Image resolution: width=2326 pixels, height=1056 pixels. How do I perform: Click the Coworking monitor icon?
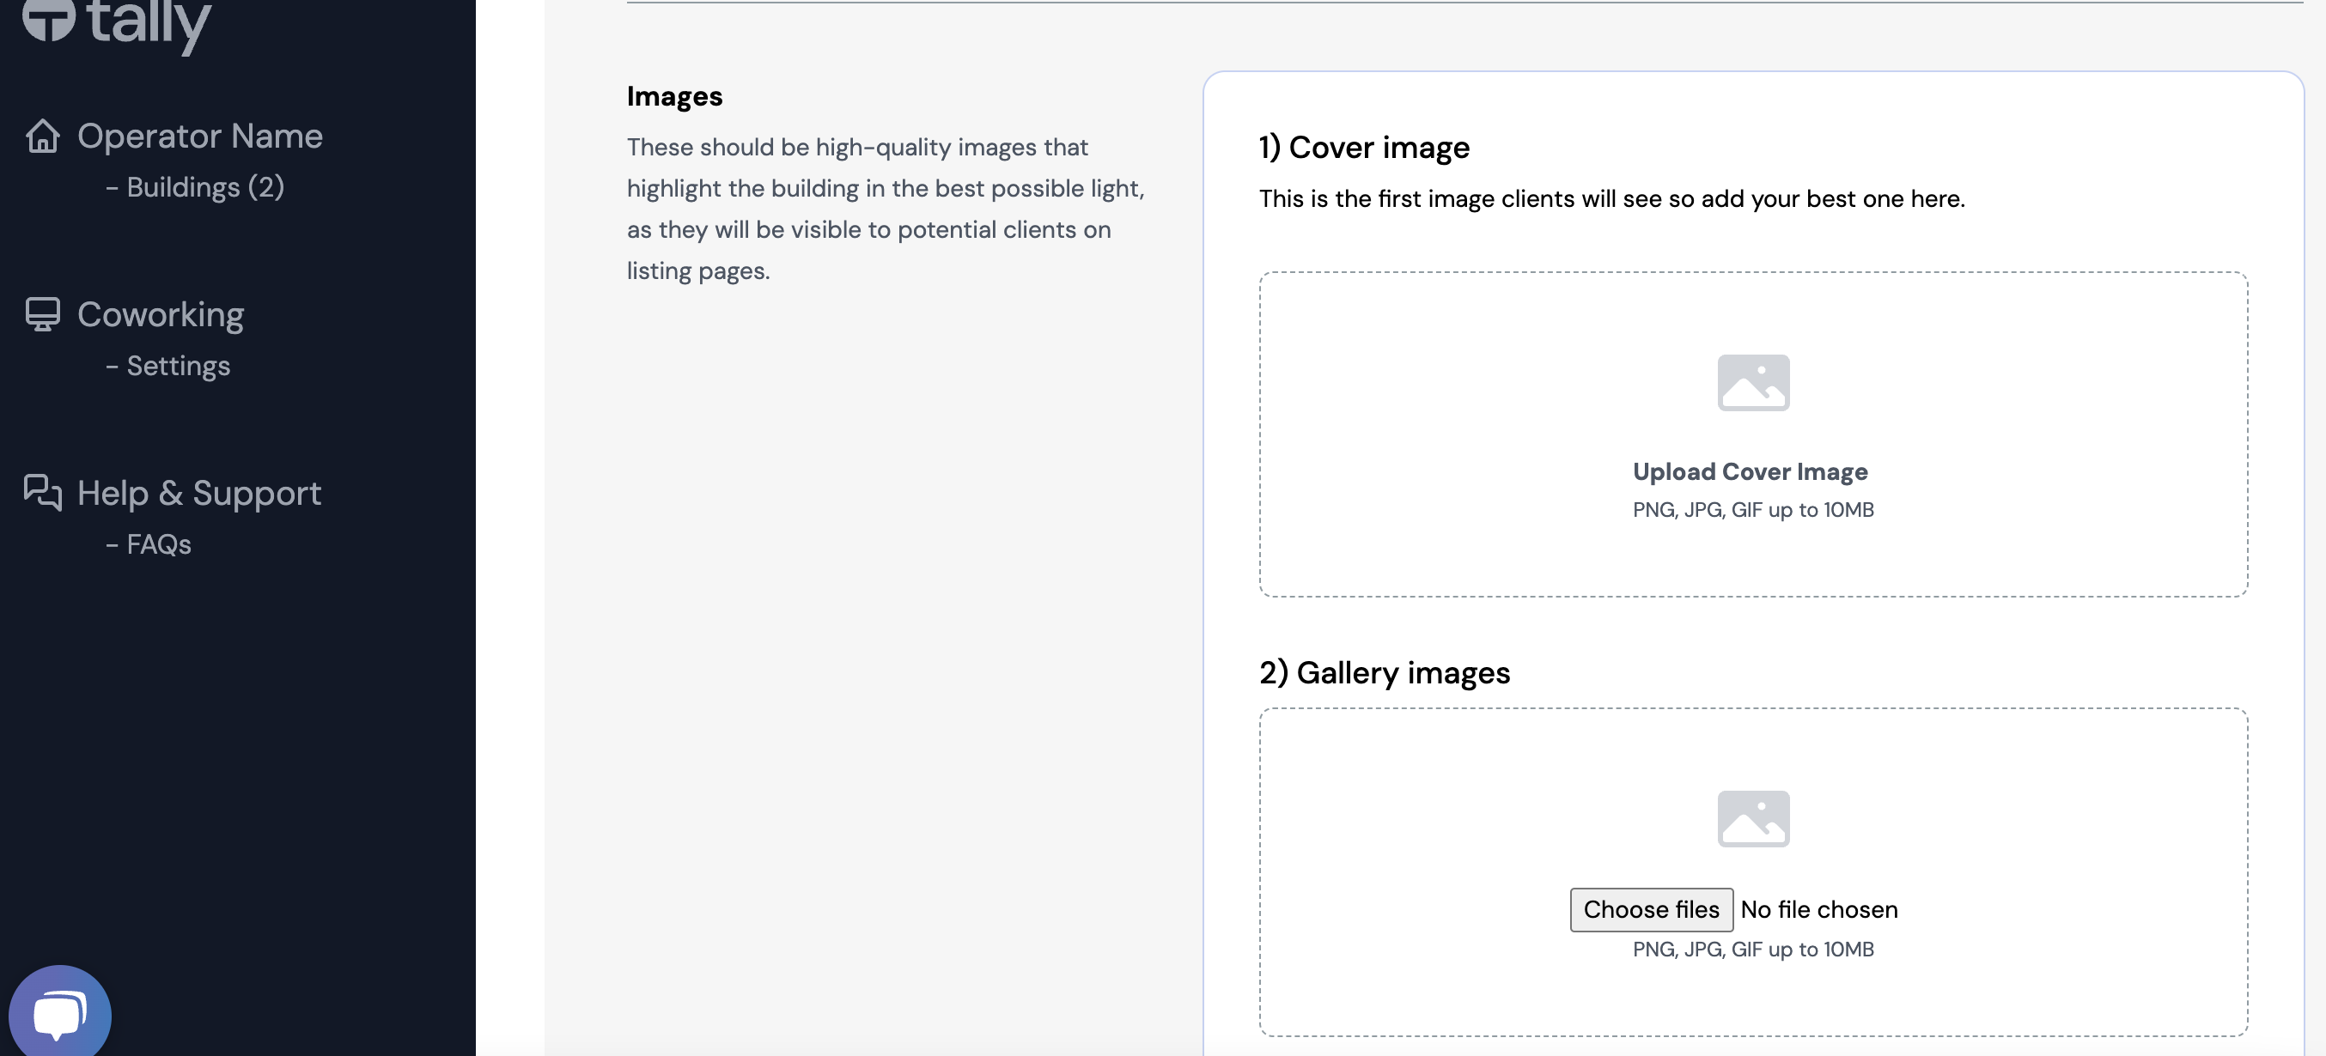click(x=42, y=315)
